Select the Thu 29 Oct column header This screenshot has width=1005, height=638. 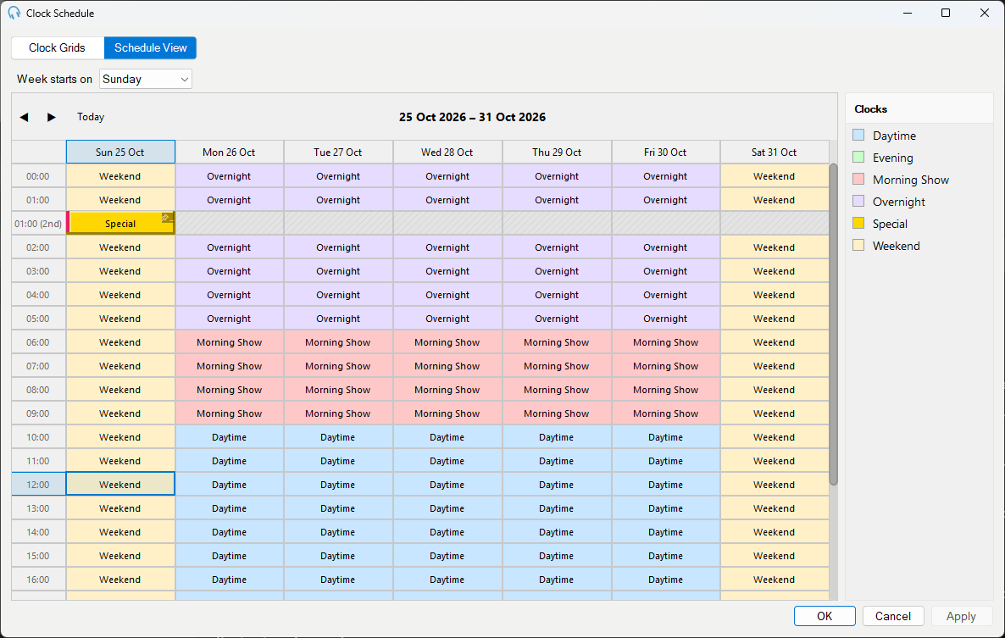point(557,153)
